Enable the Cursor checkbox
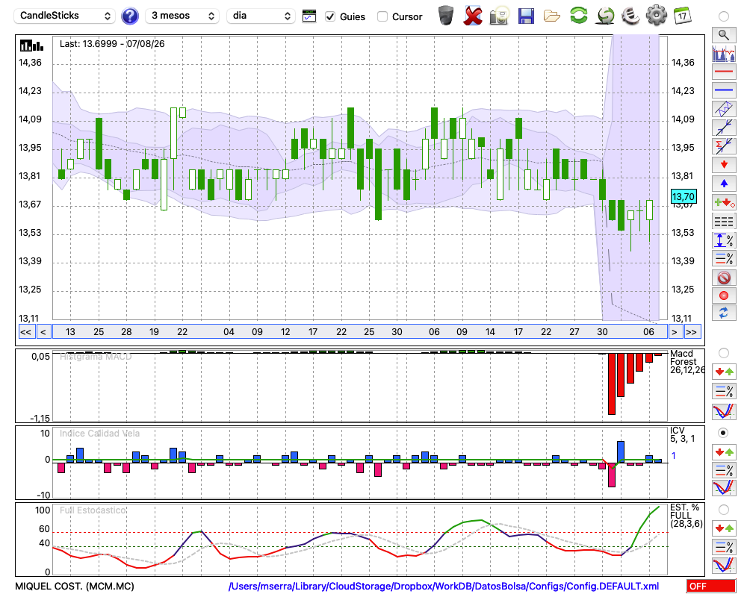Image resolution: width=747 pixels, height=597 pixels. pyautogui.click(x=382, y=16)
